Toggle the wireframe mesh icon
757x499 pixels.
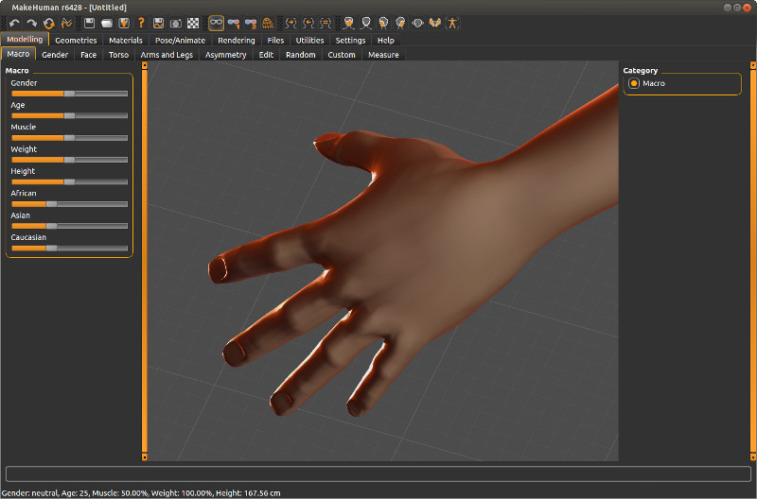(268, 23)
